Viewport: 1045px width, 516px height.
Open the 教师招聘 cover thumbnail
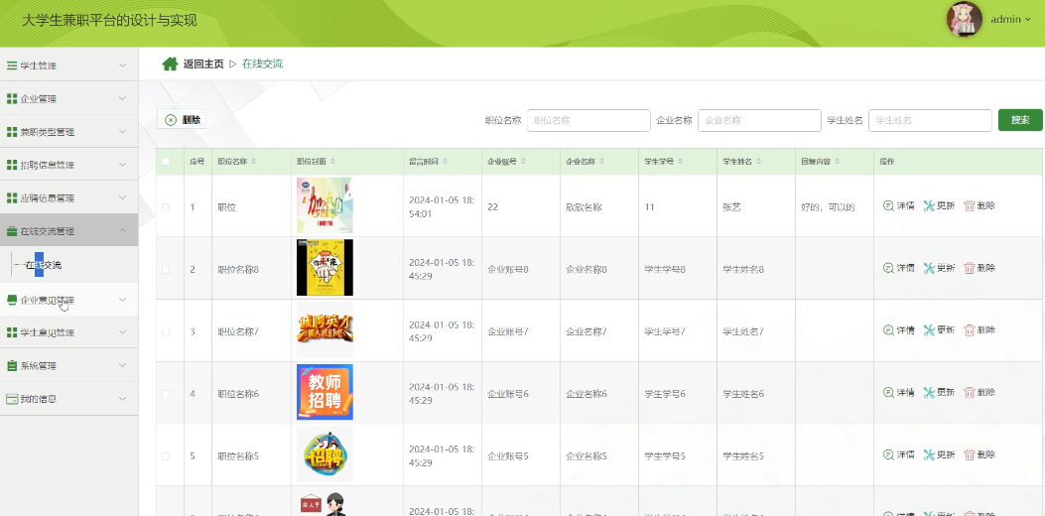[325, 392]
